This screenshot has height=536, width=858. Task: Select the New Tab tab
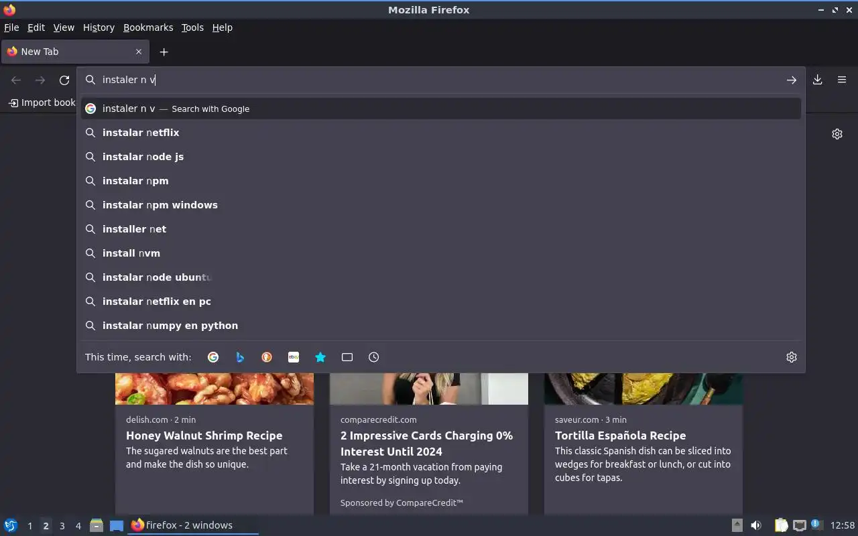pyautogui.click(x=75, y=52)
